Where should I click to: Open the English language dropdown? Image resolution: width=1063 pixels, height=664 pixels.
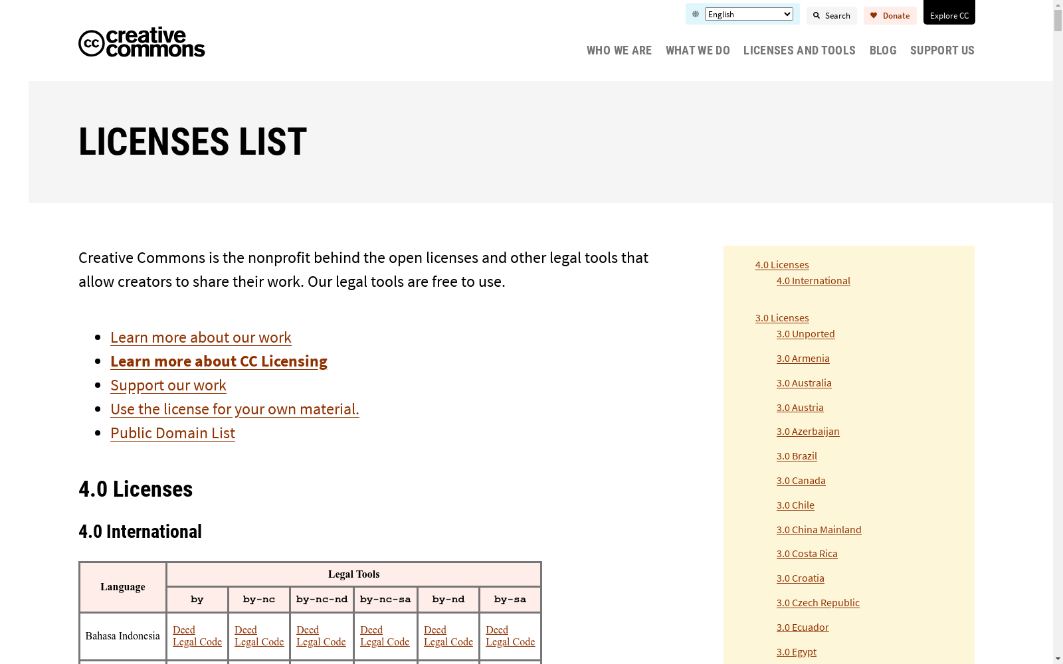point(749,14)
